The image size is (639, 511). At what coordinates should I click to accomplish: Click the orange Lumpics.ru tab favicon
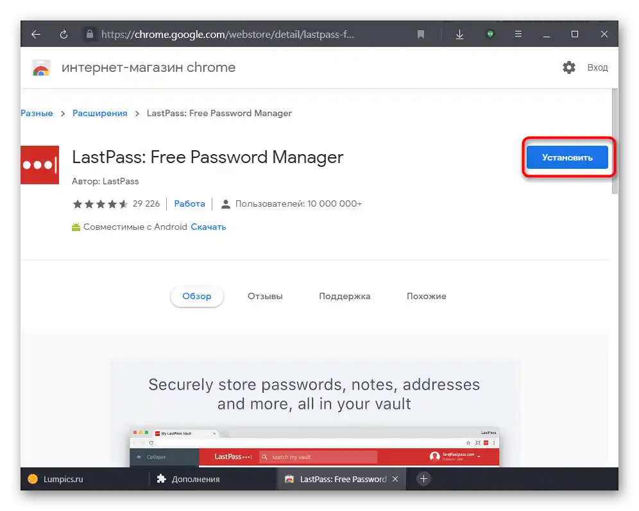click(33, 479)
